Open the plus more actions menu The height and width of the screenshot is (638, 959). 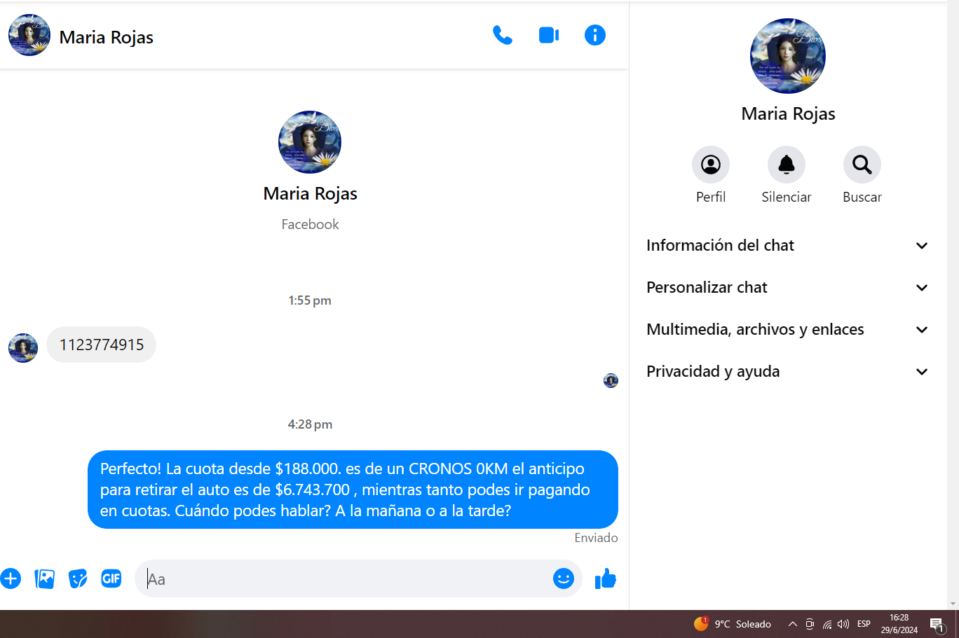click(11, 578)
